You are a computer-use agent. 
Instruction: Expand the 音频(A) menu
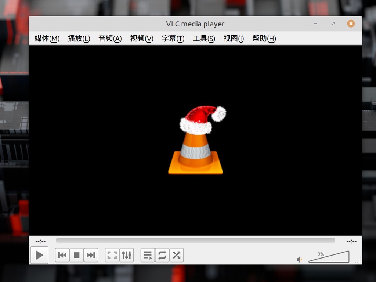click(110, 39)
